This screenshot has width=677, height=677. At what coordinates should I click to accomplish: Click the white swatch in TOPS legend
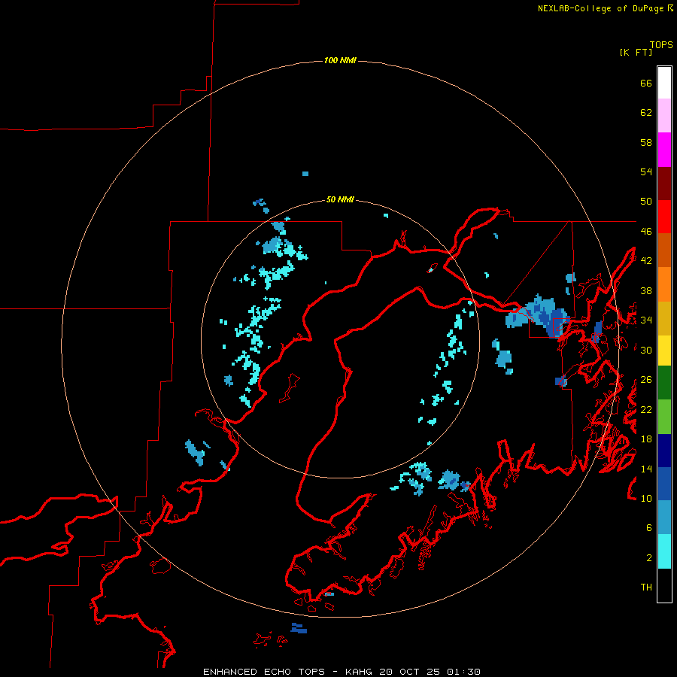click(664, 83)
